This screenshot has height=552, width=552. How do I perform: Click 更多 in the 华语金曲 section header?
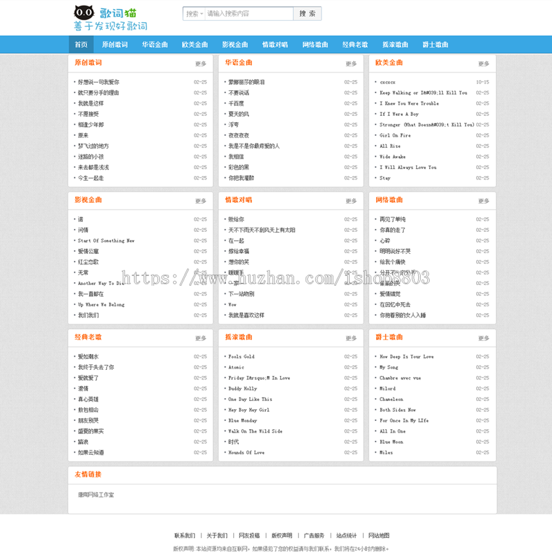351,63
